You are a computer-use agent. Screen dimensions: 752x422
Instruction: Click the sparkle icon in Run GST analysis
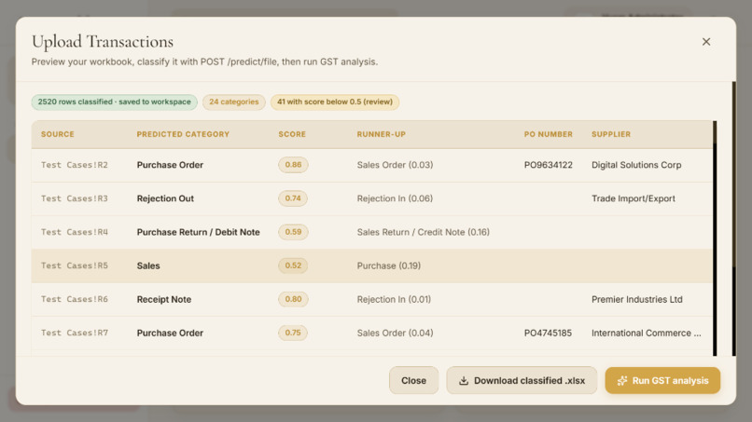click(622, 381)
